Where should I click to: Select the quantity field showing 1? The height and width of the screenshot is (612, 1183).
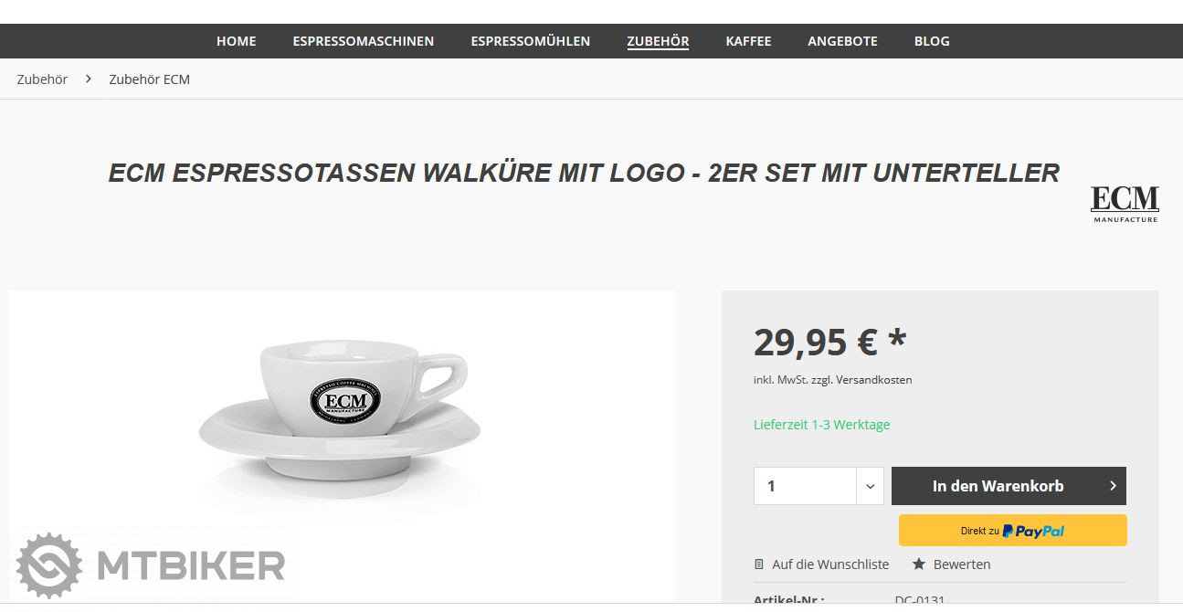pyautogui.click(x=805, y=486)
